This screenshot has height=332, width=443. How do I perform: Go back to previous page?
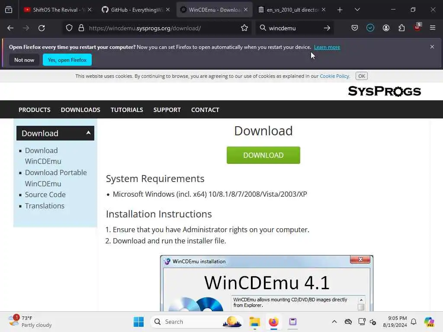[x=10, y=28]
